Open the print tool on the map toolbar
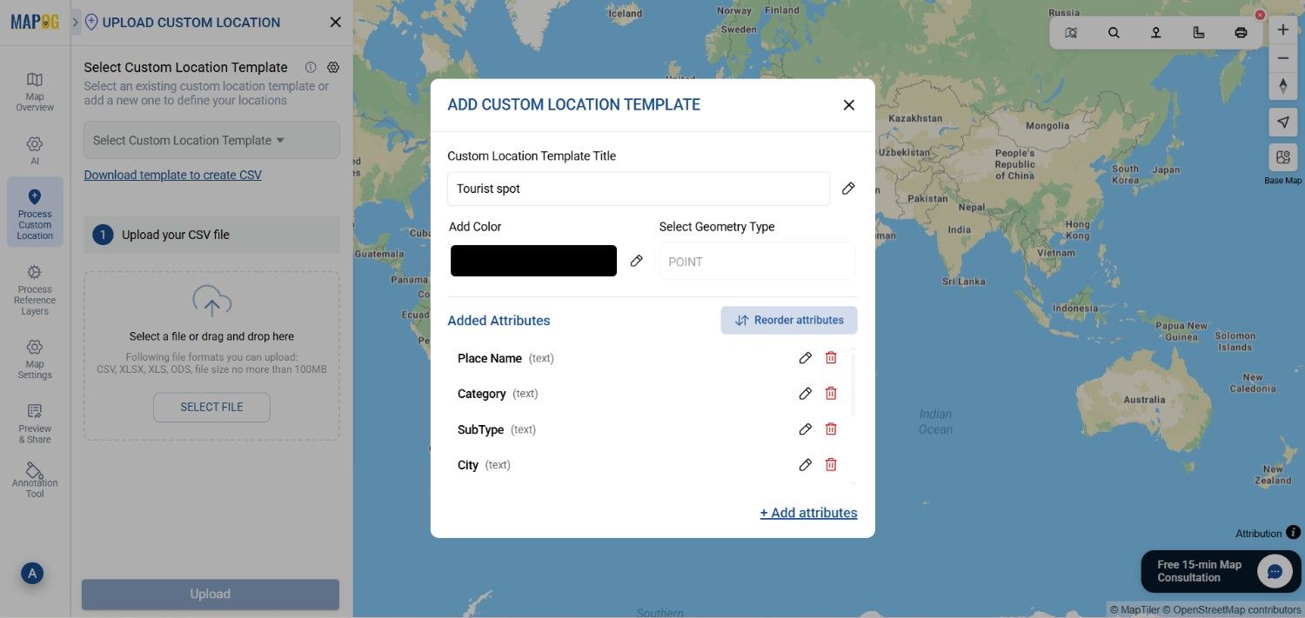The image size is (1305, 618). [x=1241, y=31]
